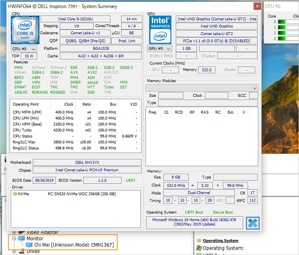Open the CPU #0 selector dropdown
Image resolution: width=299 pixels, height=255 pixels.
[24, 49]
